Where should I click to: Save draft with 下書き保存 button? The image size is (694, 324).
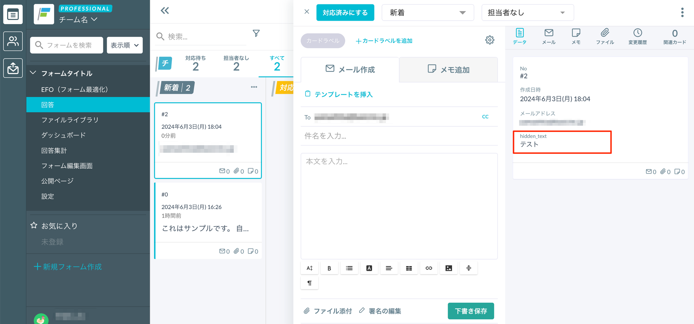(471, 311)
